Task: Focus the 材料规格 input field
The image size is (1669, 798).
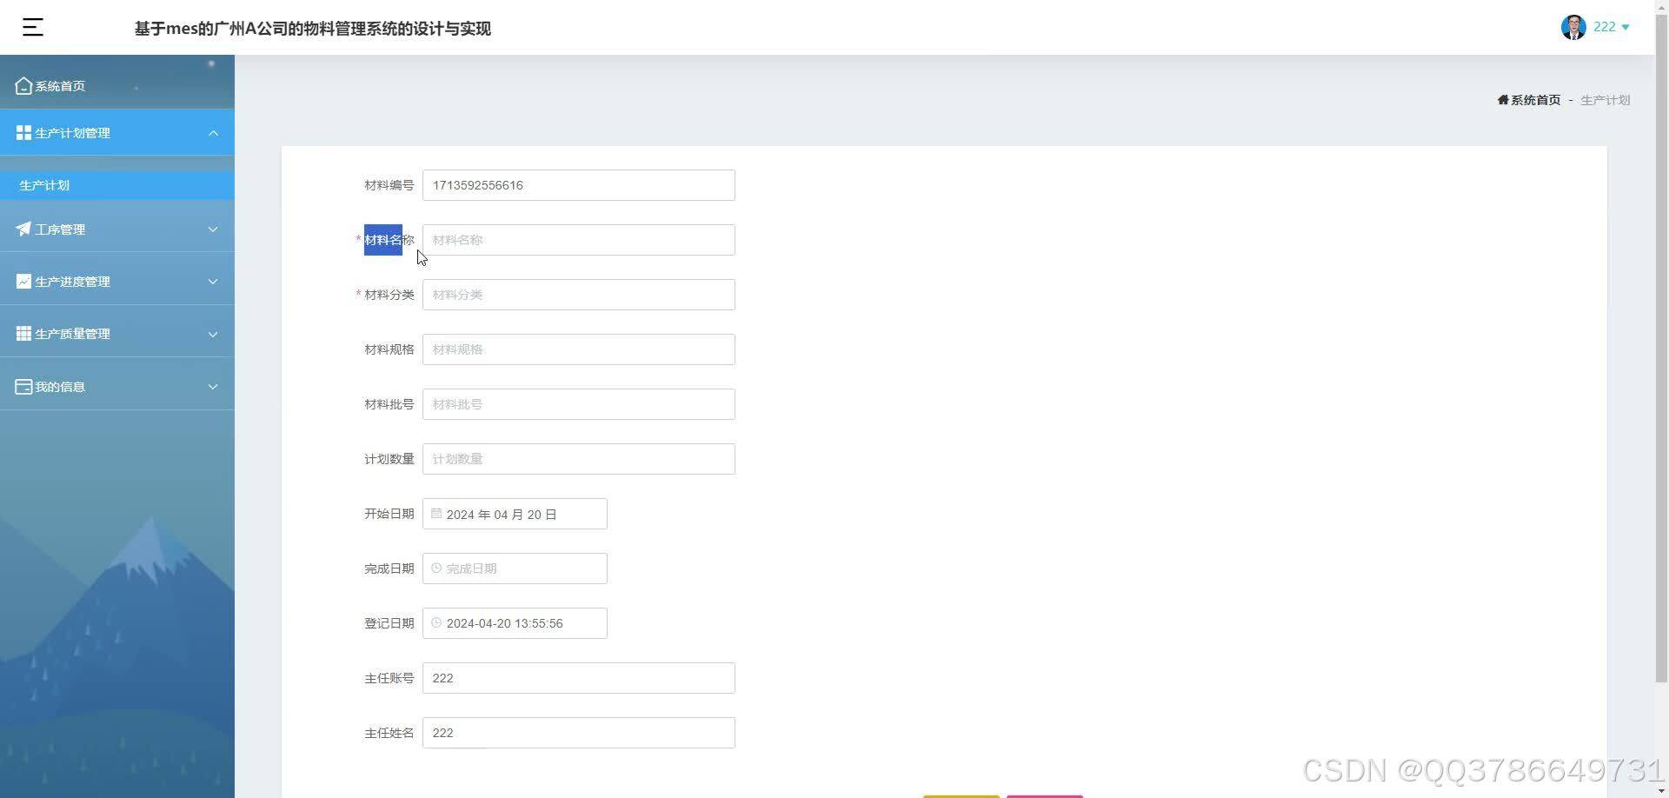Action: 579,349
